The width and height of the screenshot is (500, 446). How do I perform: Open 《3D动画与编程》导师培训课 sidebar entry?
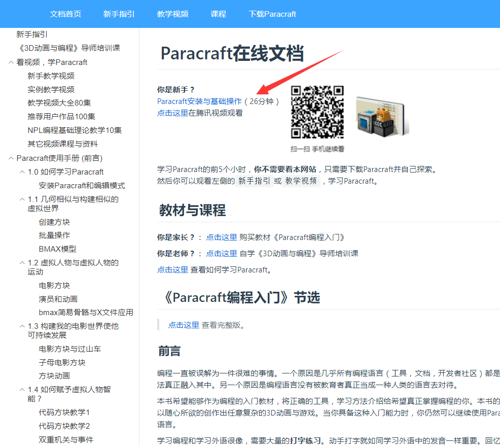click(68, 48)
